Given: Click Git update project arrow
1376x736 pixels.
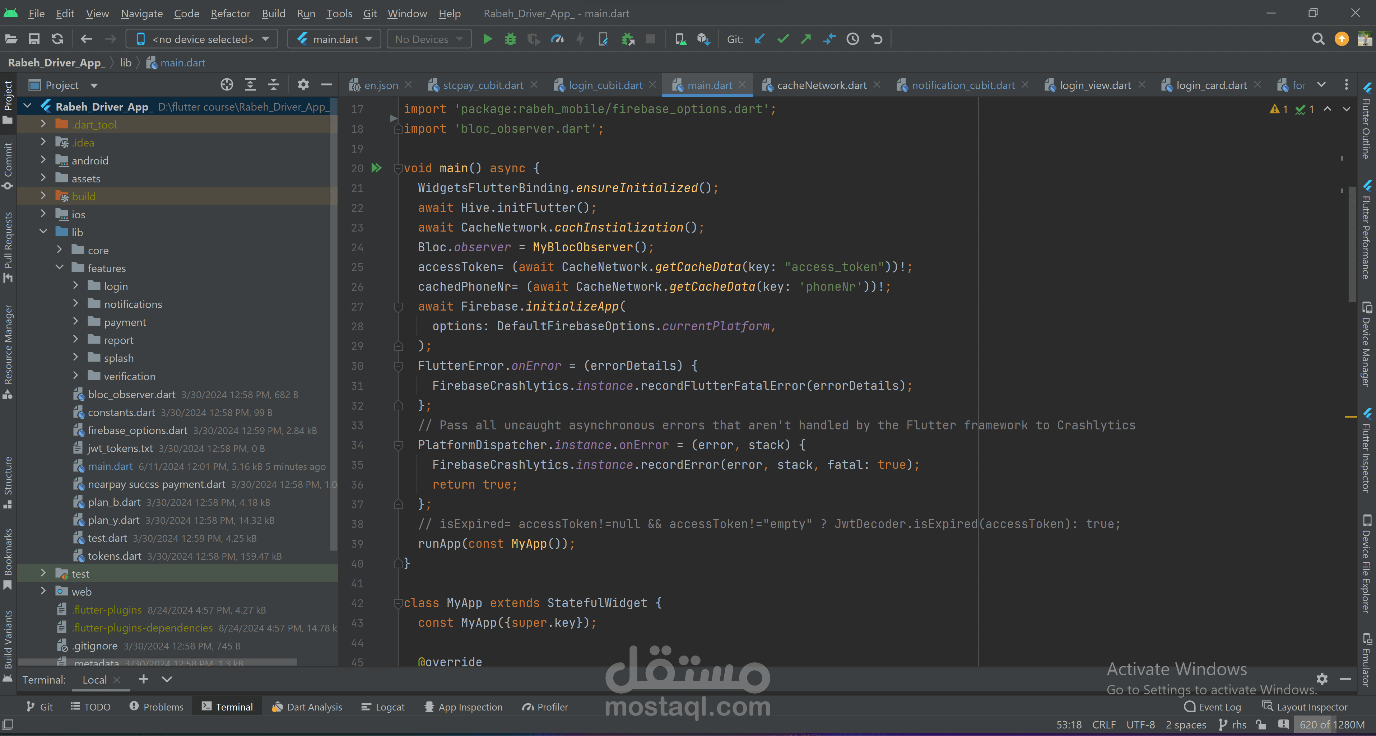Looking at the screenshot, I should point(759,39).
